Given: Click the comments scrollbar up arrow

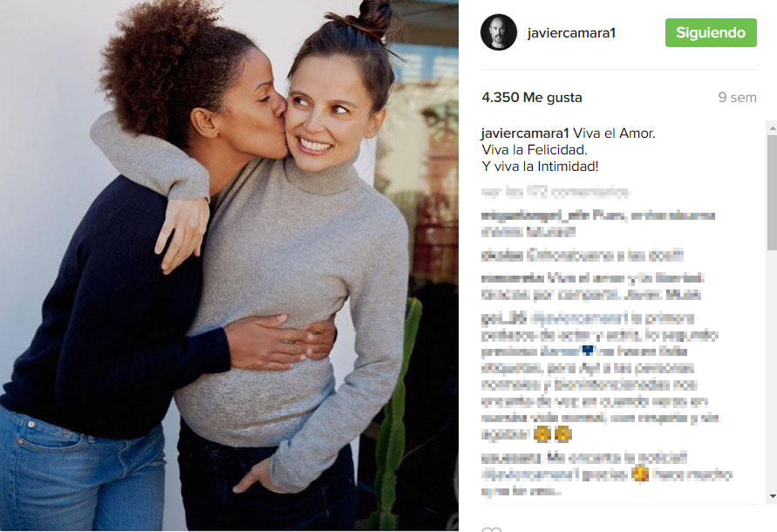Looking at the screenshot, I should click(772, 128).
